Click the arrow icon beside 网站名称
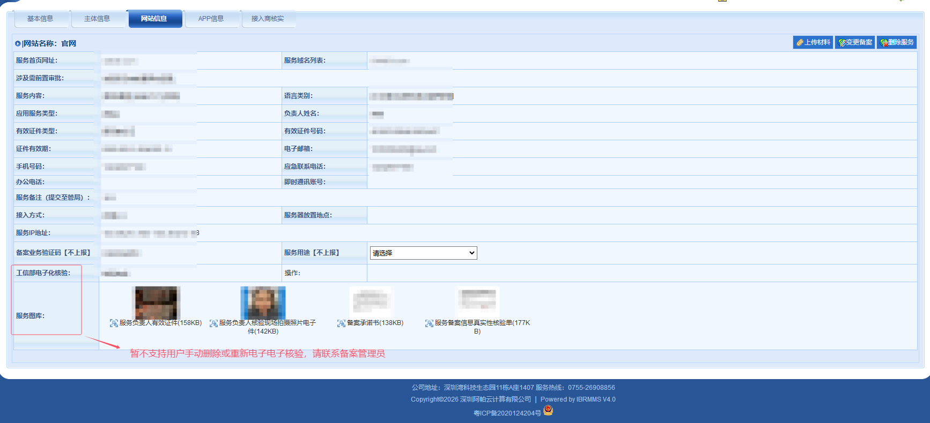The width and height of the screenshot is (930, 423). 18,44
